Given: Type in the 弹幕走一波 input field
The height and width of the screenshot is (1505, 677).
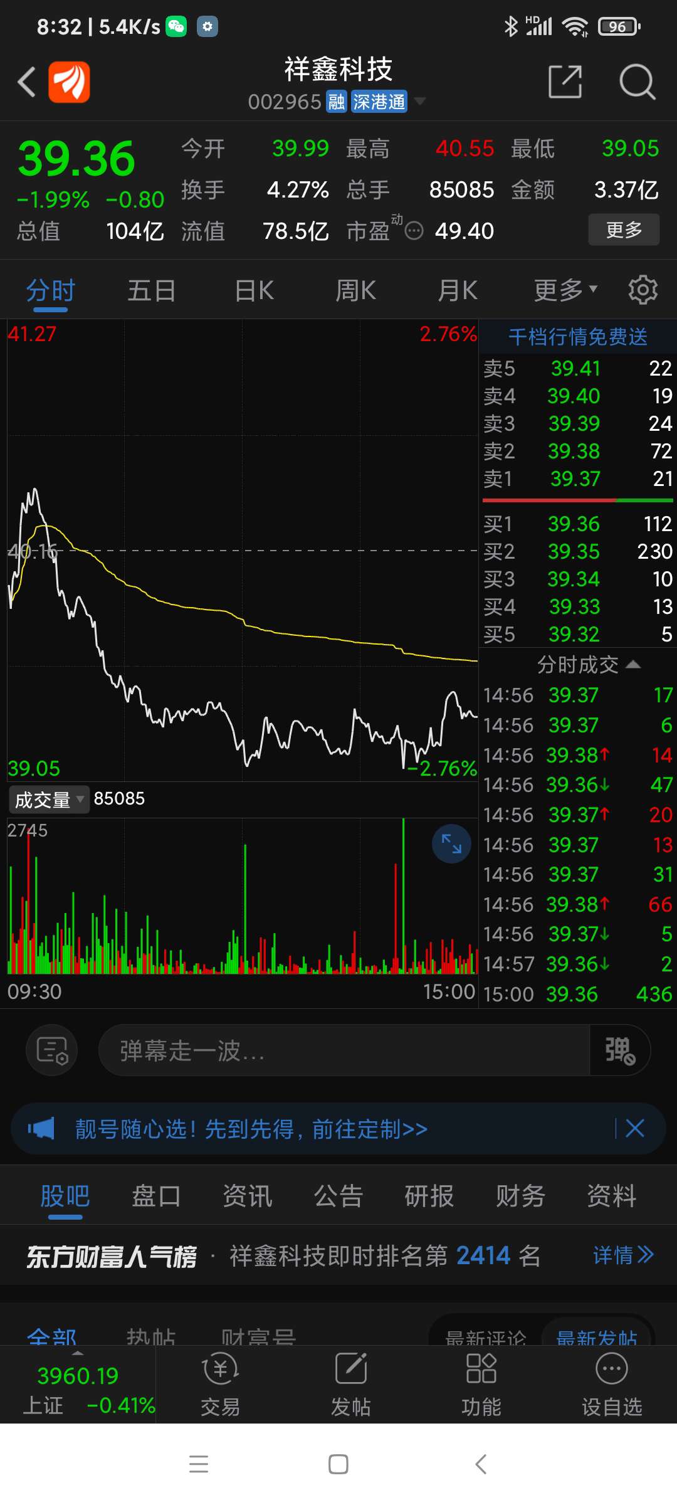Looking at the screenshot, I should pyautogui.click(x=344, y=1050).
